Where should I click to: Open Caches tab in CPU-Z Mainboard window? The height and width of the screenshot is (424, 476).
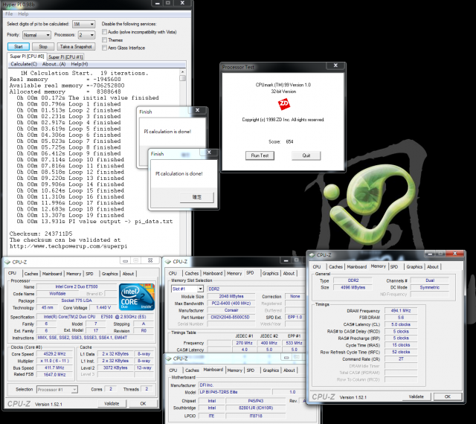point(192,370)
